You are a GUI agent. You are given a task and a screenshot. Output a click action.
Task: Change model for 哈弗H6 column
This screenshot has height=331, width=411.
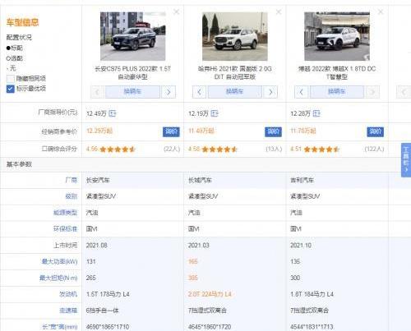(x=235, y=92)
